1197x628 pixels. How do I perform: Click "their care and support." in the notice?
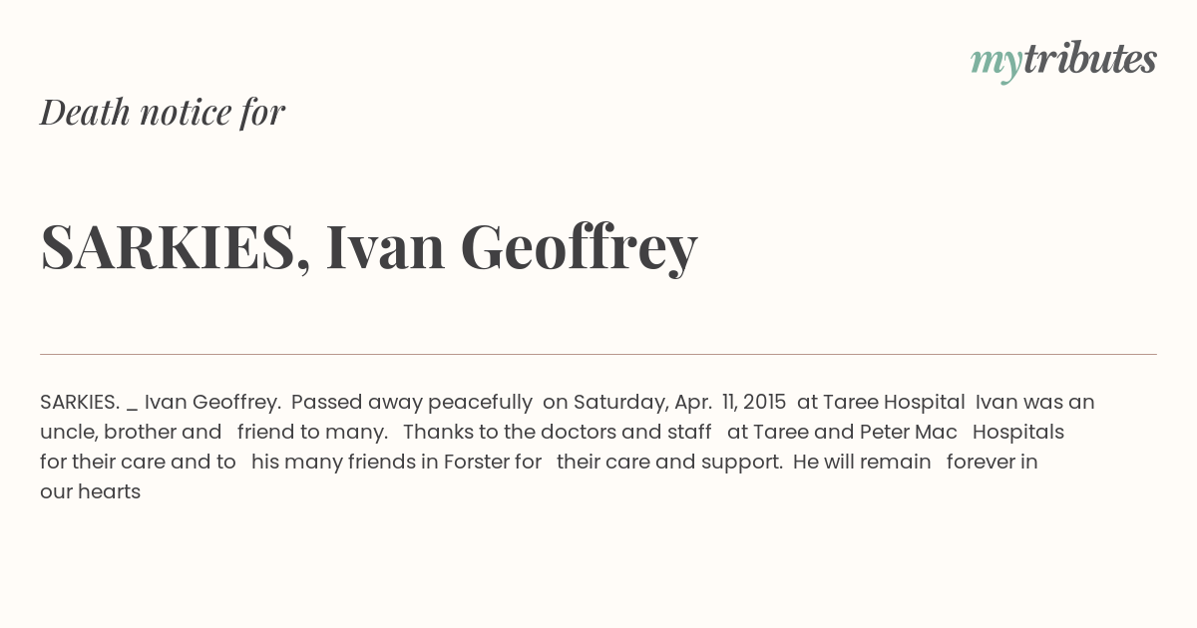tap(669, 463)
